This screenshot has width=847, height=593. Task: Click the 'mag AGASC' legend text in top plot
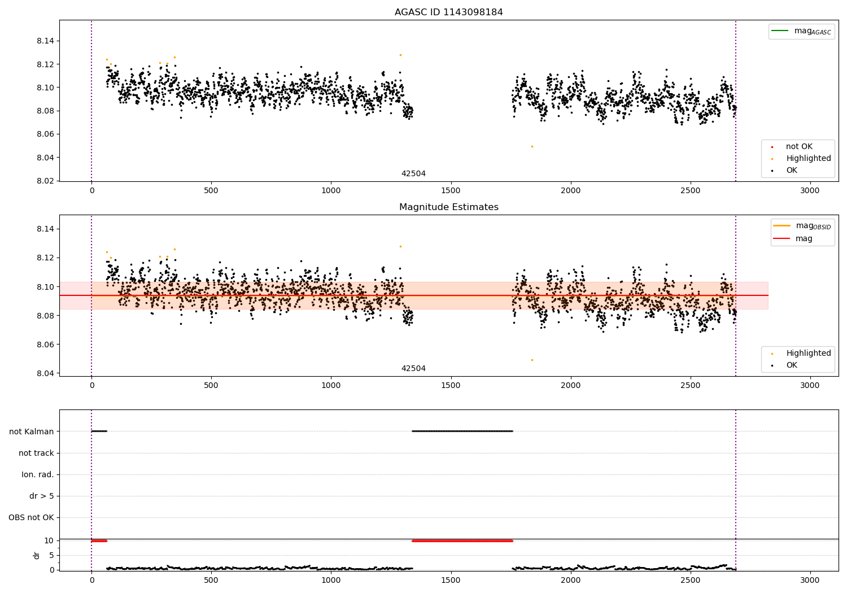(813, 31)
